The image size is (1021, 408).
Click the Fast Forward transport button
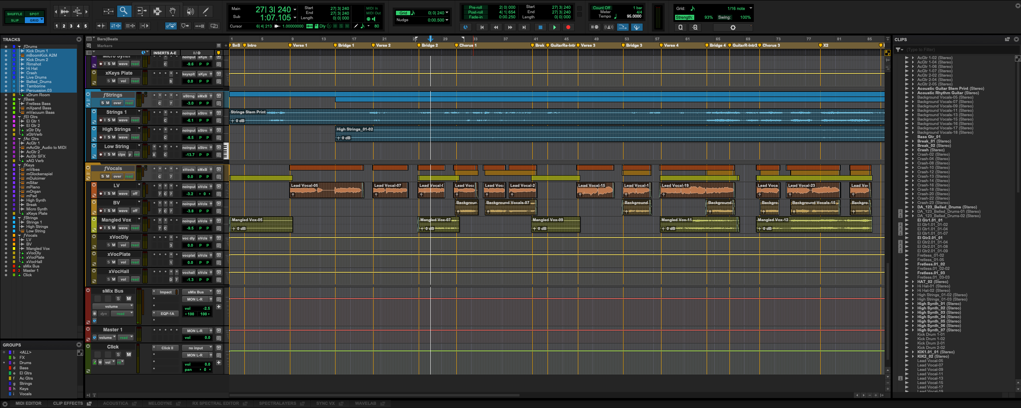pos(510,27)
